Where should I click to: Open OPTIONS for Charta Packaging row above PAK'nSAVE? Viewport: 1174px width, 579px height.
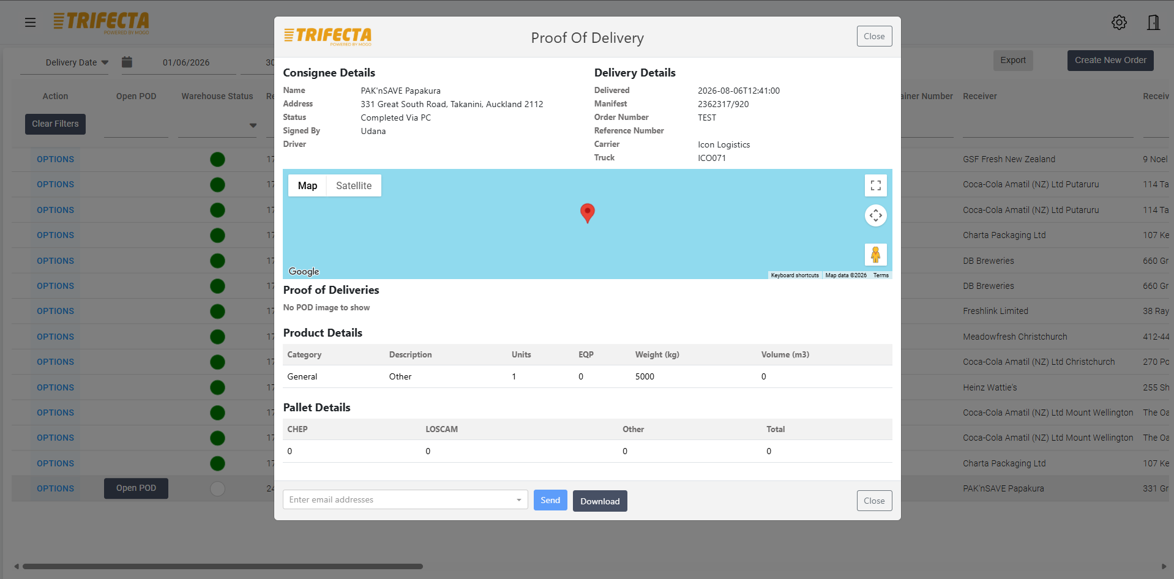coord(55,463)
